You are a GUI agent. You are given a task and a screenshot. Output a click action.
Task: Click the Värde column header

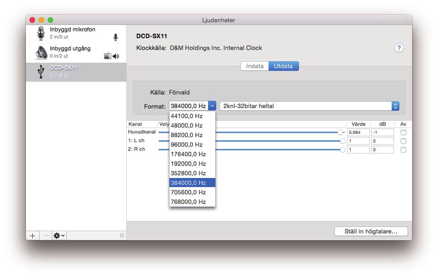click(358, 124)
